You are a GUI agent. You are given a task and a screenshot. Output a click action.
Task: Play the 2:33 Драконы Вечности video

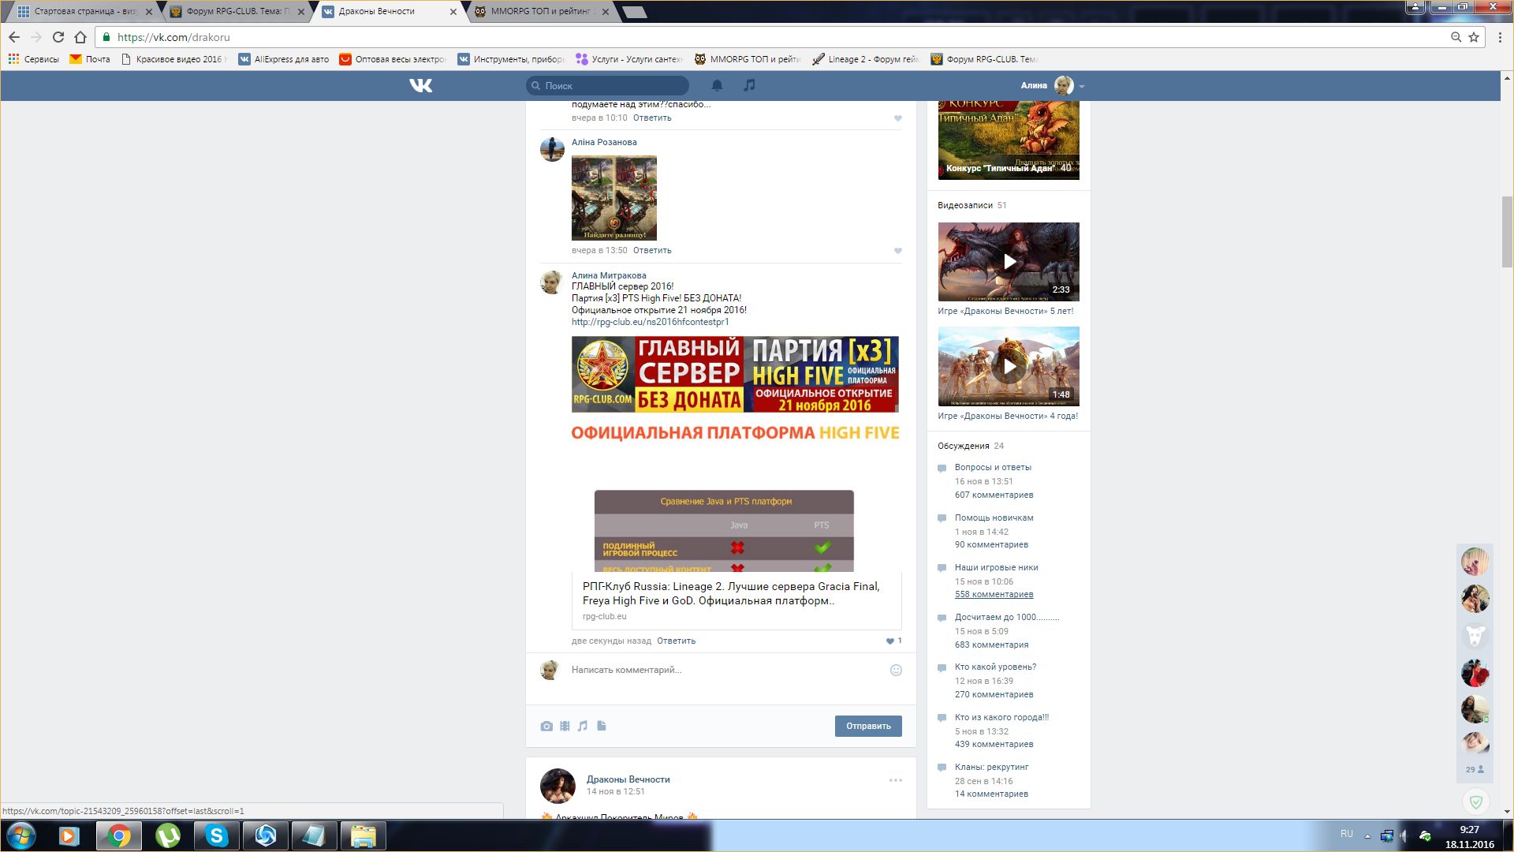1009,262
